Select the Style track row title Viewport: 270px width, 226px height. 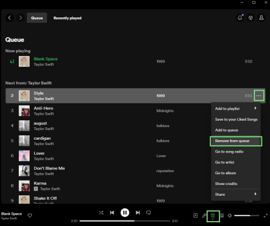click(x=38, y=93)
